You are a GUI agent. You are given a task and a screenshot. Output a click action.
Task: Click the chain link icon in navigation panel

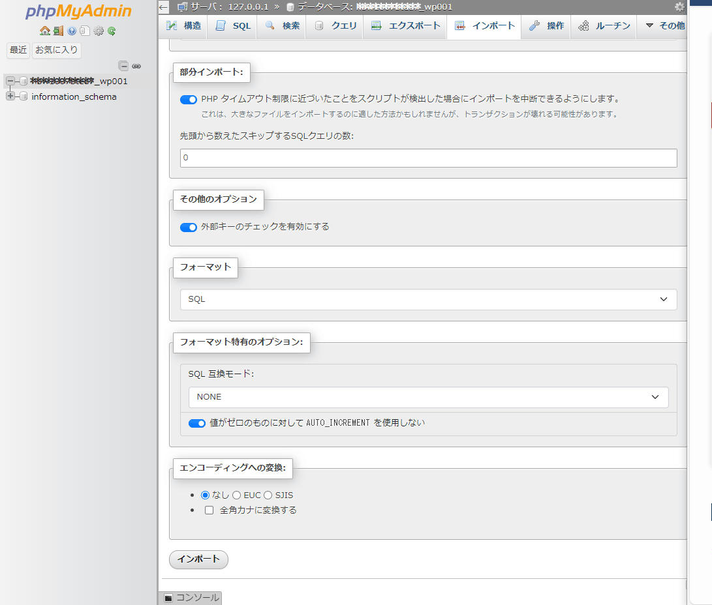click(136, 66)
